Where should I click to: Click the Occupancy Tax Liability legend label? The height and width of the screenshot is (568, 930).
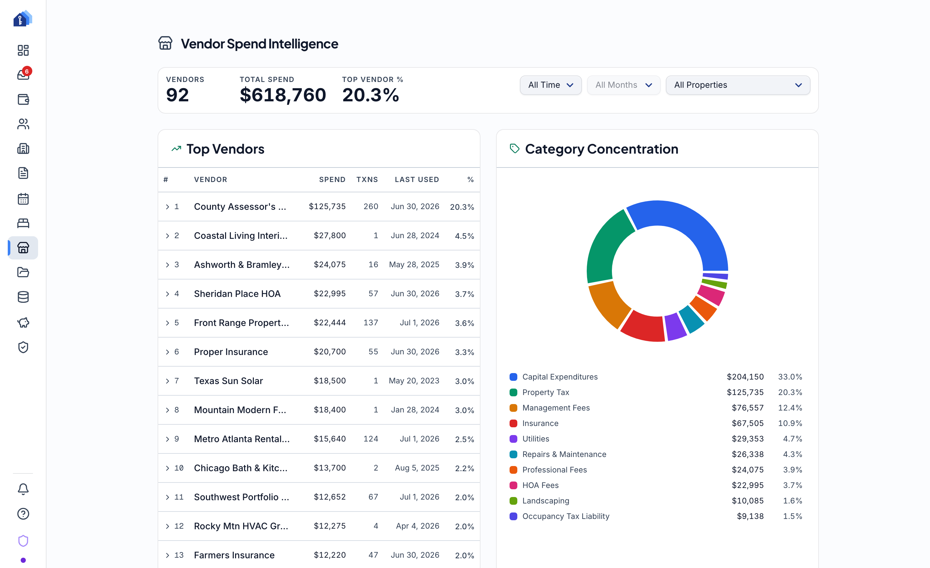(566, 516)
